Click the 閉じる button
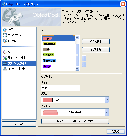Screen dimensions: 127x136 [x=116, y=131]
